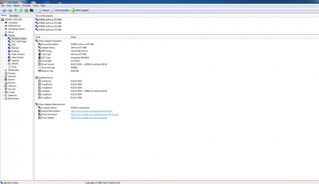Select the NVIDIA Corporation company name value
319x184 pixels.
(x=80, y=108)
